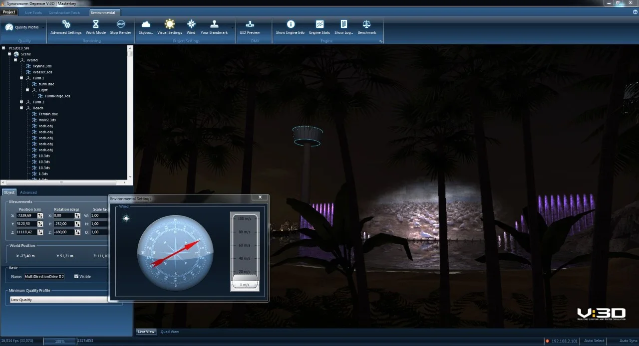Click the Auto Select status button
Image resolution: width=639 pixels, height=346 pixels.
[594, 341]
